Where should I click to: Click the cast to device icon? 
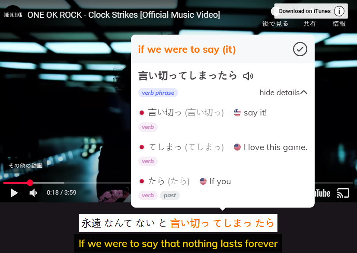343,193
